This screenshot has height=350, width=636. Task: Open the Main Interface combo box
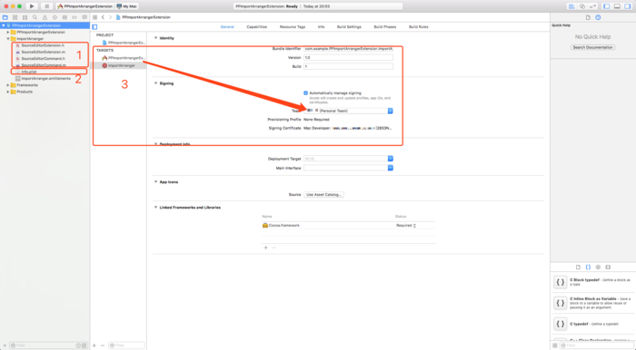click(348, 168)
